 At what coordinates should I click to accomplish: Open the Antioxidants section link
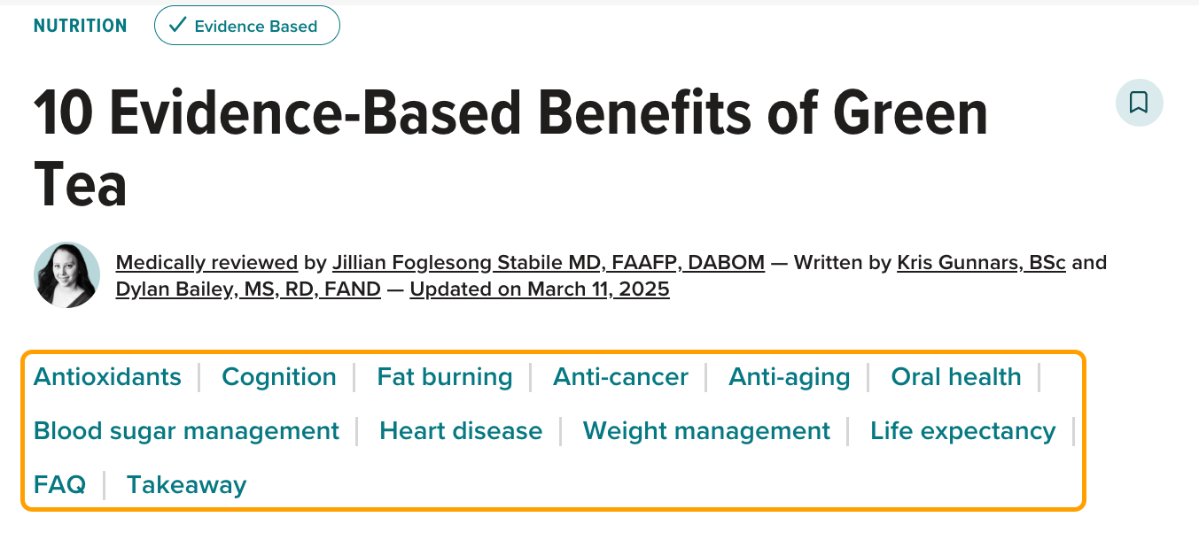[x=107, y=376]
